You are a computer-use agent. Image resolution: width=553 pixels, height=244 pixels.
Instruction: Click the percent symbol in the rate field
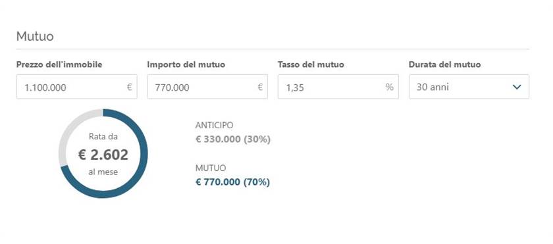389,87
